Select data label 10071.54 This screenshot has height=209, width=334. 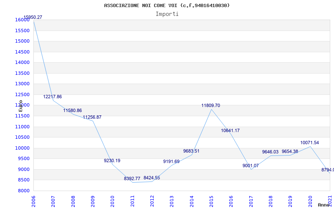(x=310, y=143)
